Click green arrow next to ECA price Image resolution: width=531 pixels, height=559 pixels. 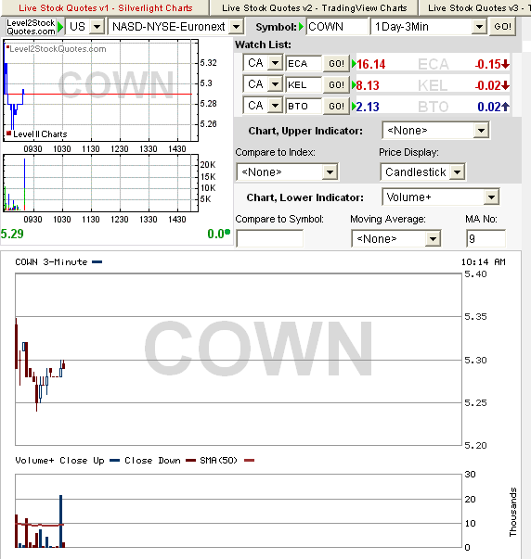[x=354, y=64]
